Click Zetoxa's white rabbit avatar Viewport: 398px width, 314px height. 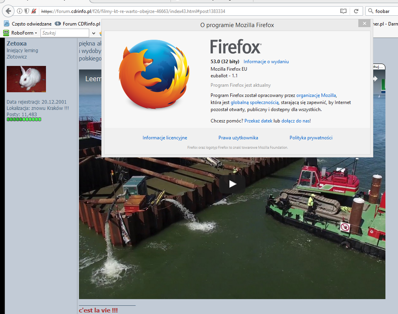(x=26, y=79)
